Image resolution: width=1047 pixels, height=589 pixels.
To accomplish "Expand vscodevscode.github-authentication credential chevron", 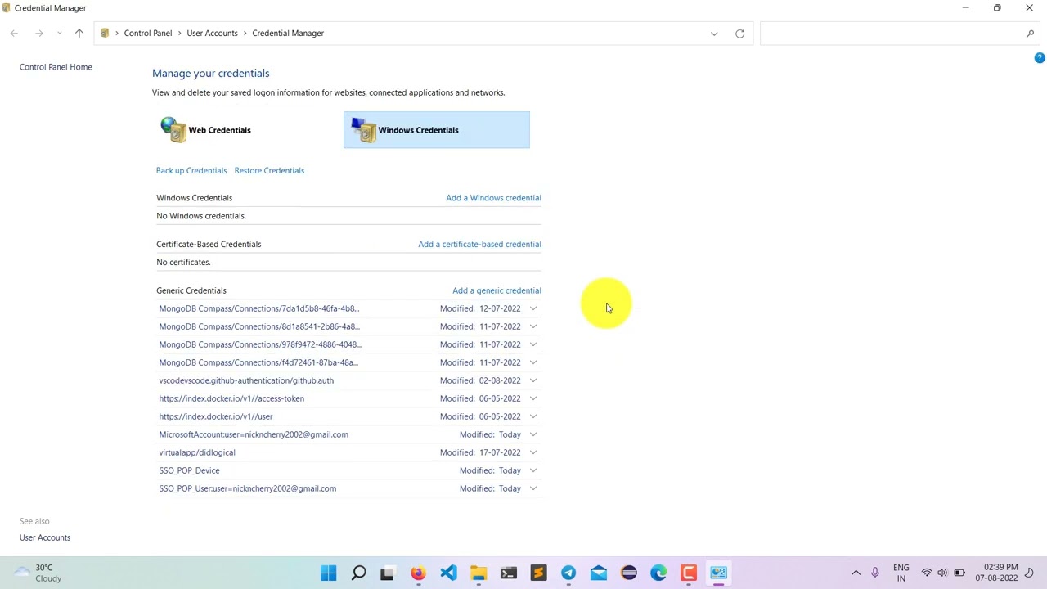I will pyautogui.click(x=533, y=380).
